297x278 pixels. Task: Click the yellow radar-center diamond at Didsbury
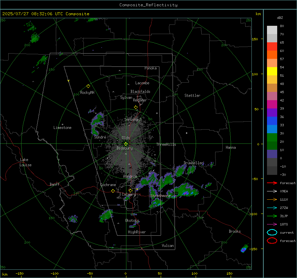[126, 144]
